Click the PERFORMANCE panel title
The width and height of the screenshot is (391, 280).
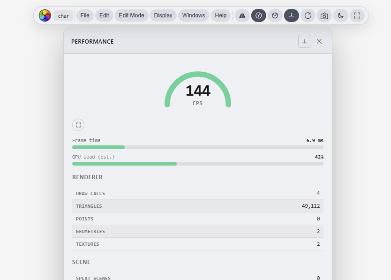pyautogui.click(x=92, y=42)
